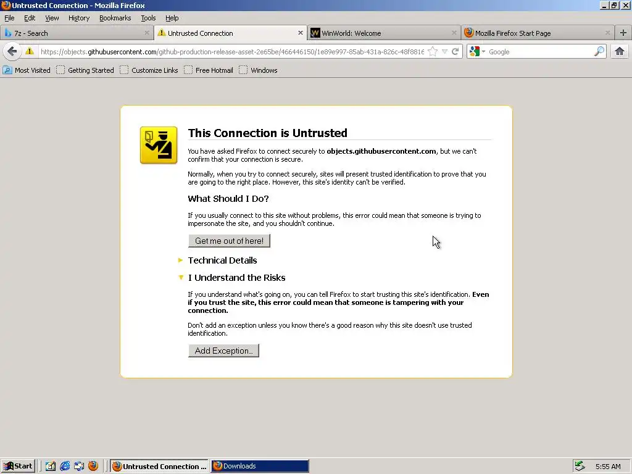Image resolution: width=632 pixels, height=474 pixels.
Task: Go to the Home page icon
Action: (x=620, y=51)
